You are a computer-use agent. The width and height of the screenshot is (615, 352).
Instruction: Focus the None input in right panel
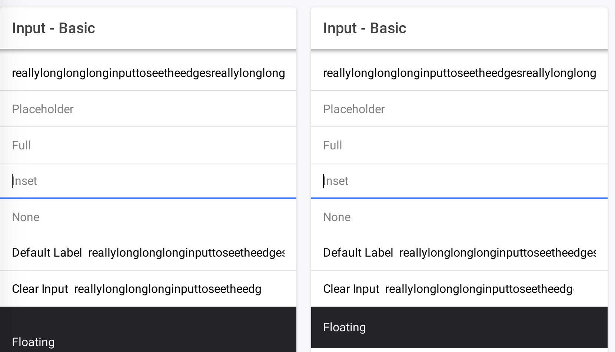(x=459, y=217)
